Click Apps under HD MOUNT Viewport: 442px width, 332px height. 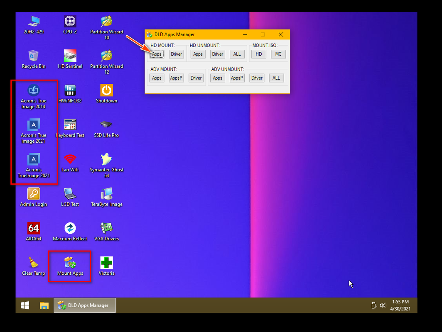pos(157,54)
